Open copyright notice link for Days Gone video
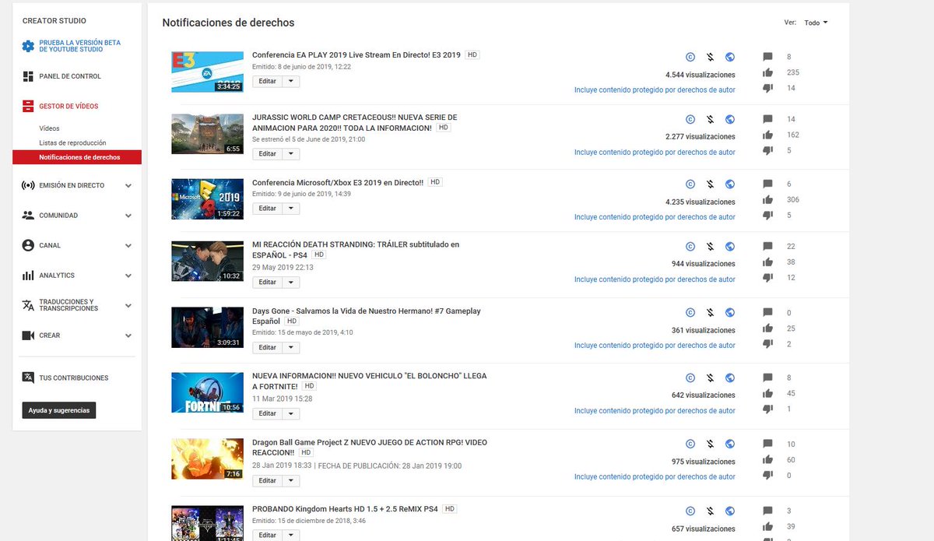 [x=655, y=346]
